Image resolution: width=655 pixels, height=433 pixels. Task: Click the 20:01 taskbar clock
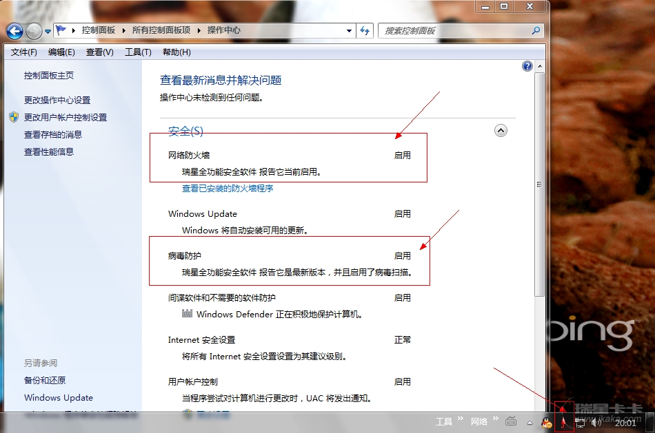626,423
